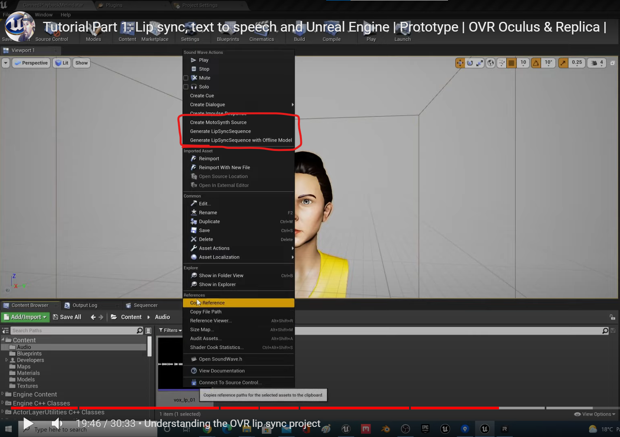Expand the Asset Localization submenu
The image size is (620, 437).
point(239,257)
